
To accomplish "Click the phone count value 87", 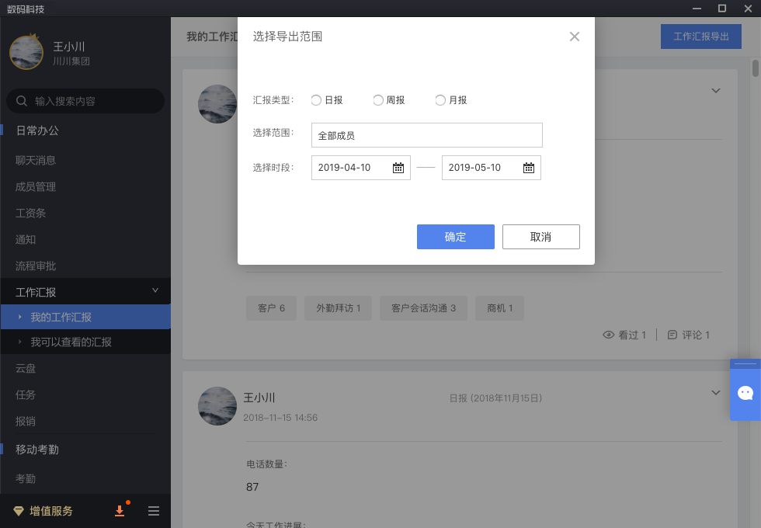I will [x=252, y=487].
